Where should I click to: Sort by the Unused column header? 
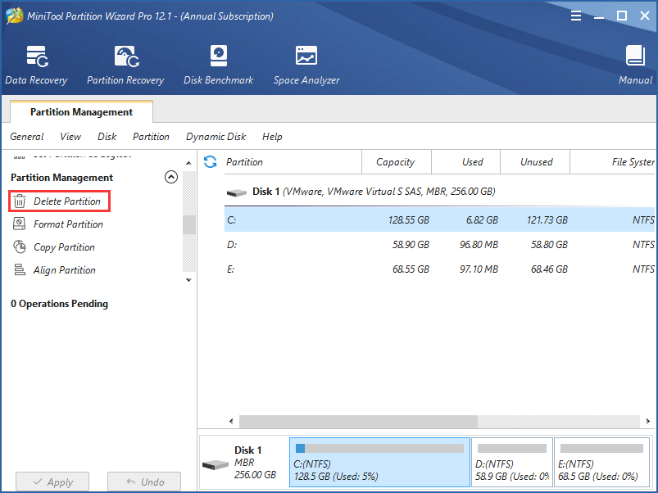pos(535,162)
